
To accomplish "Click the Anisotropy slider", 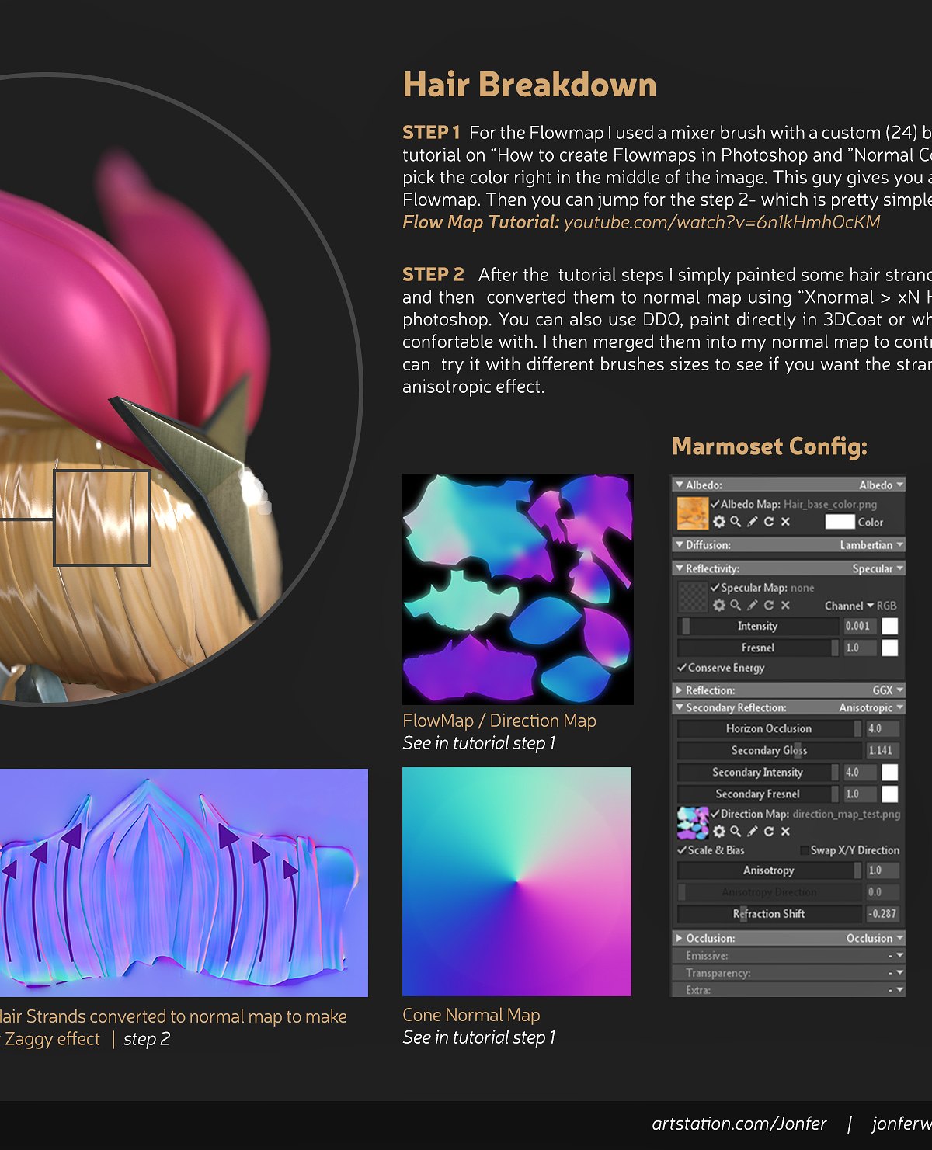I will pos(770,870).
